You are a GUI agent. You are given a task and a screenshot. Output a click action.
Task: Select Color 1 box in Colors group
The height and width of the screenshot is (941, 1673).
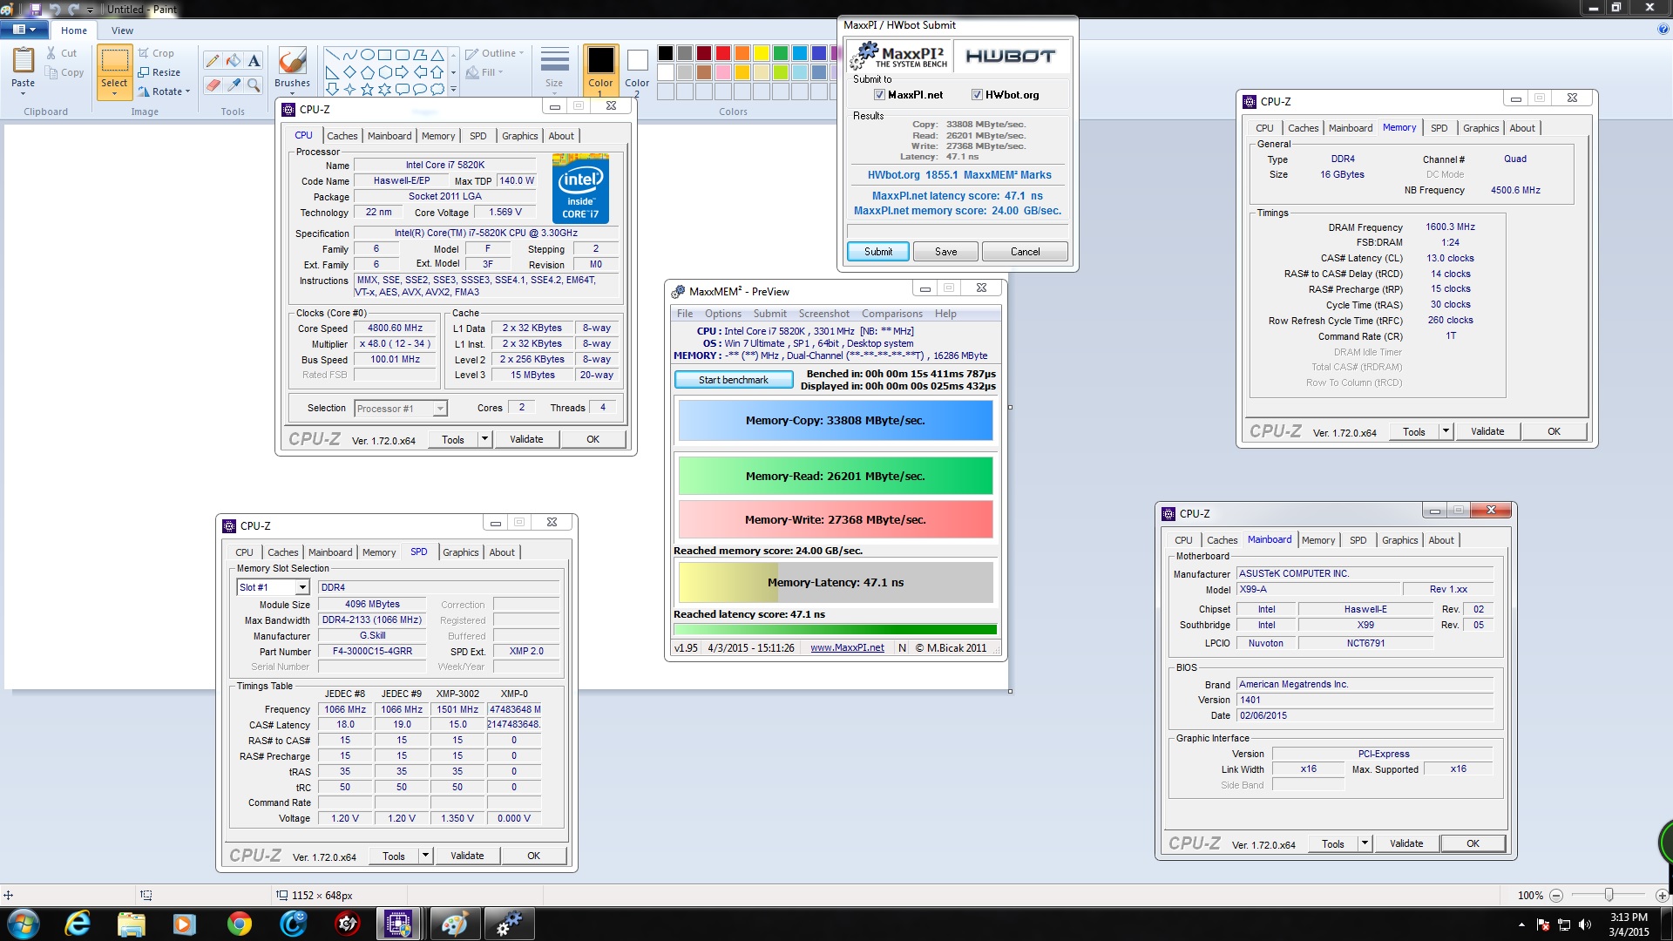[x=600, y=71]
